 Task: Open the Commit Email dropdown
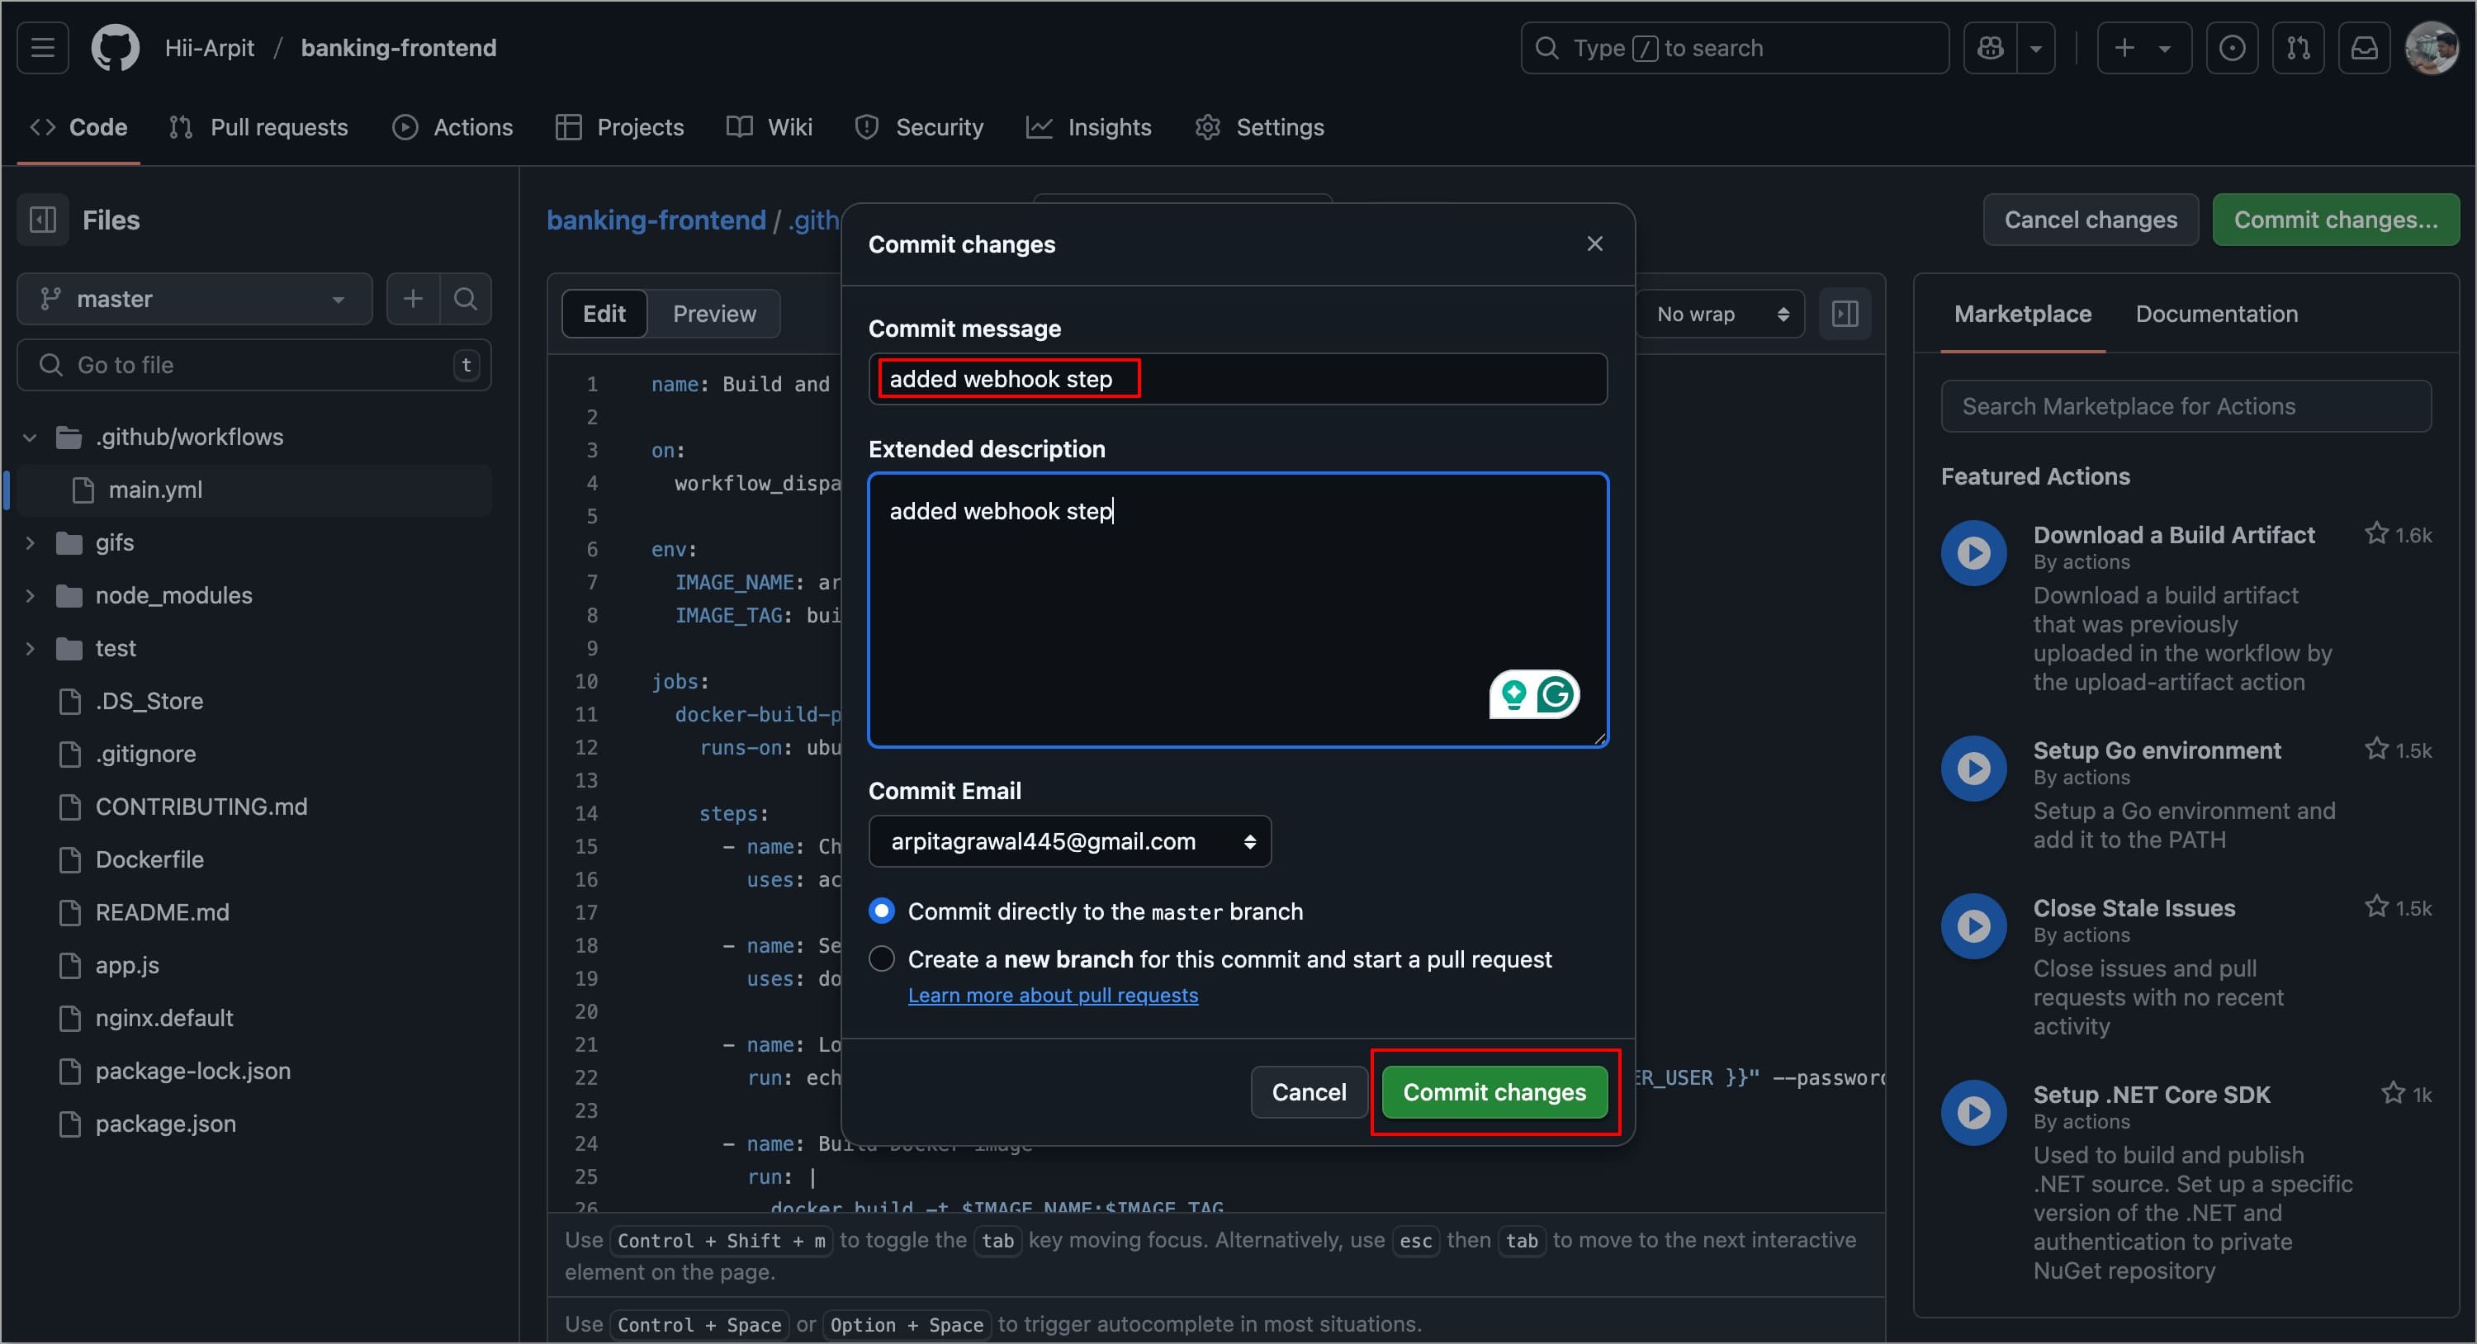click(x=1069, y=841)
